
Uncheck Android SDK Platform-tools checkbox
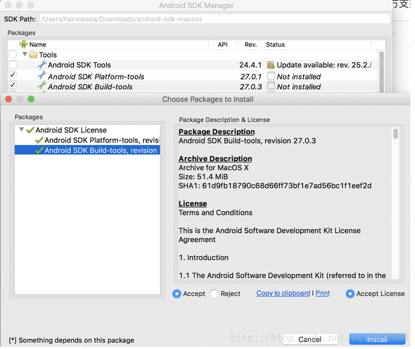[13, 74]
